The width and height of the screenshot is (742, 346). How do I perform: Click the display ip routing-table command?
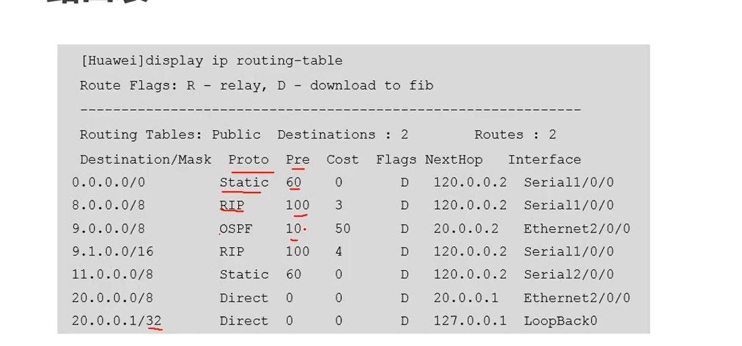point(243,61)
